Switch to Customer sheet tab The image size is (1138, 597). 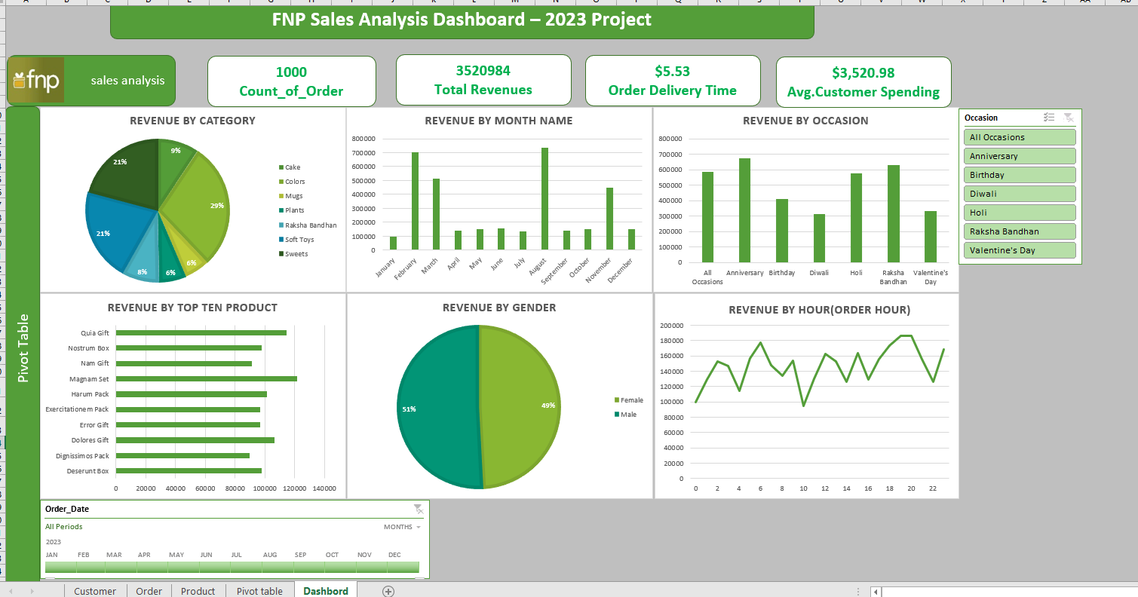click(x=95, y=591)
